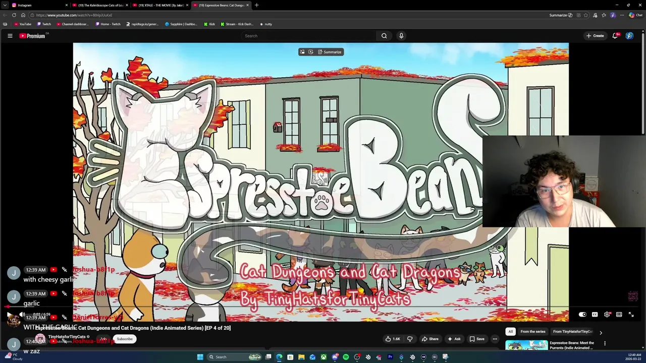Click the YouTube search field
Image resolution: width=646 pixels, height=363 pixels.
click(309, 36)
